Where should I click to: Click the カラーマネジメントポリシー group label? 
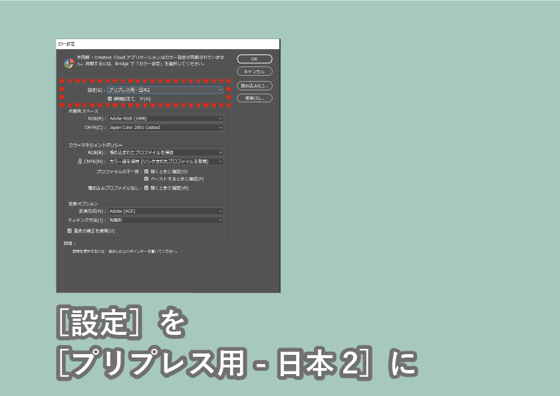pyautogui.click(x=95, y=146)
